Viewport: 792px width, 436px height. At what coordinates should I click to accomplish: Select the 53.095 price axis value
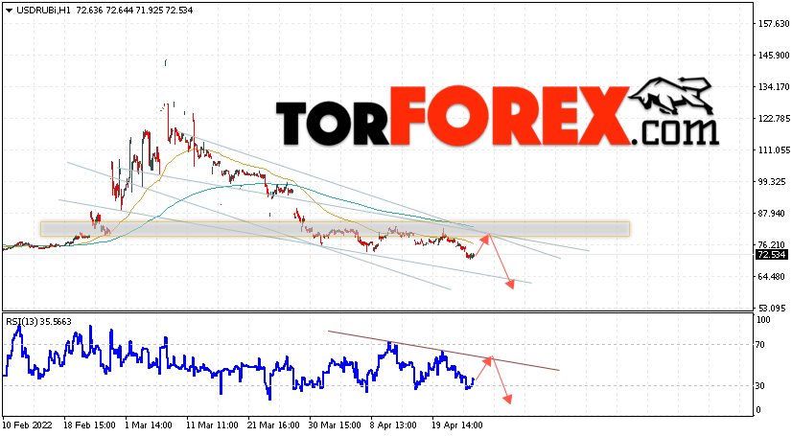[771, 308]
